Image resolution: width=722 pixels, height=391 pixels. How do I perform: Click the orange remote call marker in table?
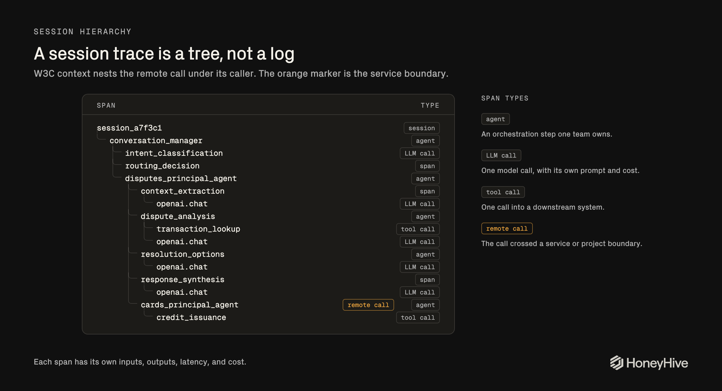pos(368,305)
